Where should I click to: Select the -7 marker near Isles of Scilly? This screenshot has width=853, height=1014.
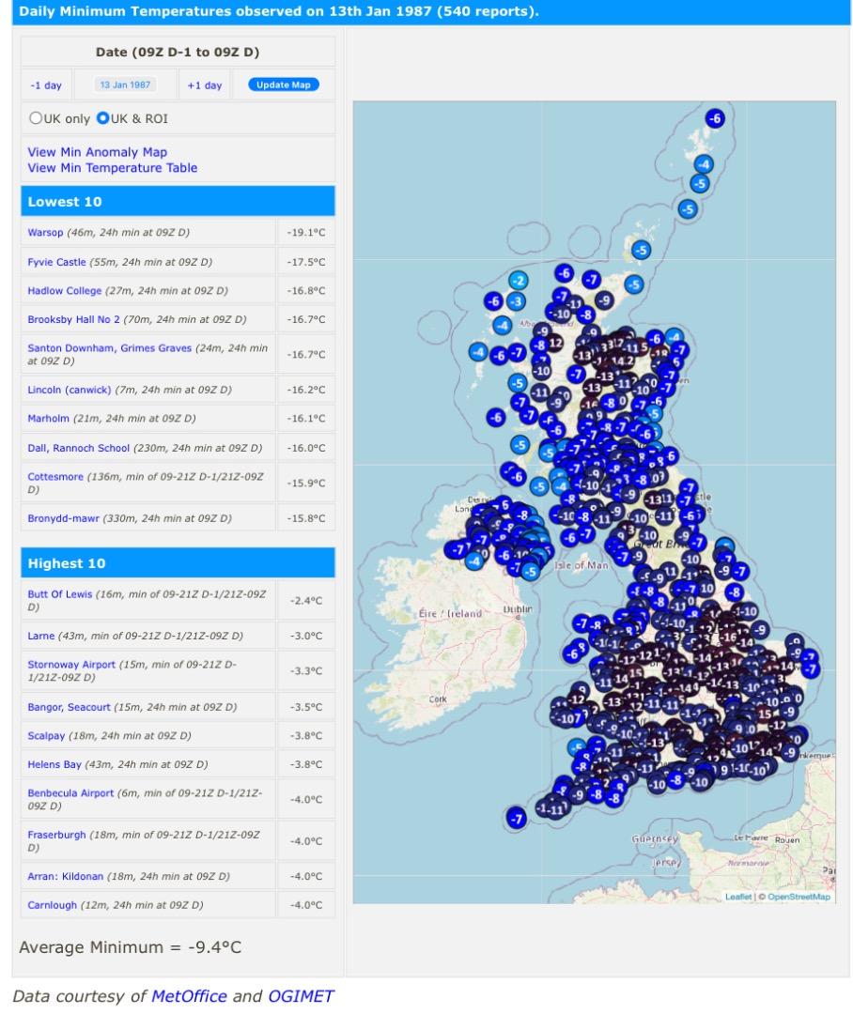click(516, 818)
